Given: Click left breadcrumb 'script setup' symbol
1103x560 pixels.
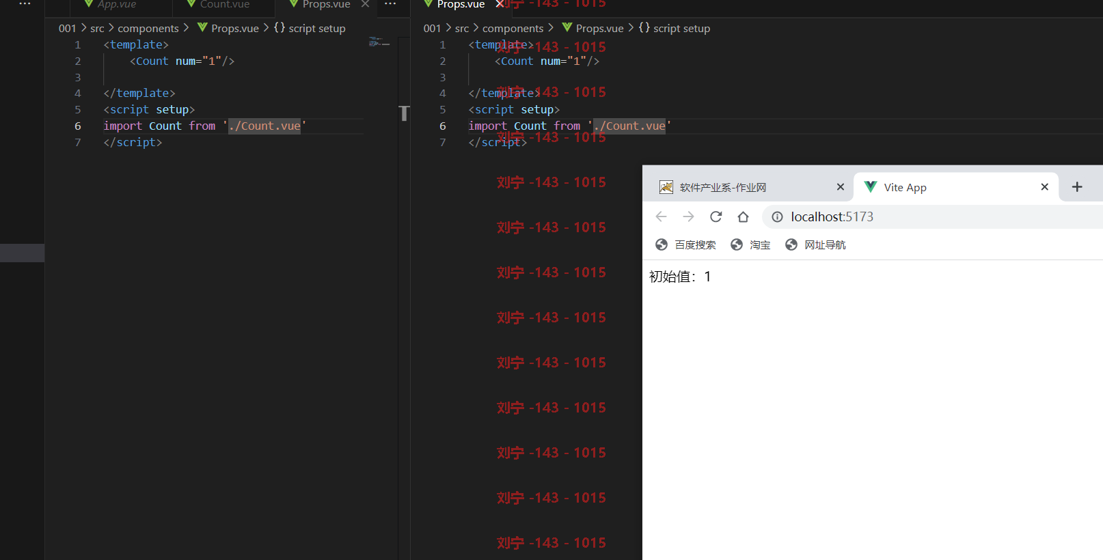Looking at the screenshot, I should 317,28.
